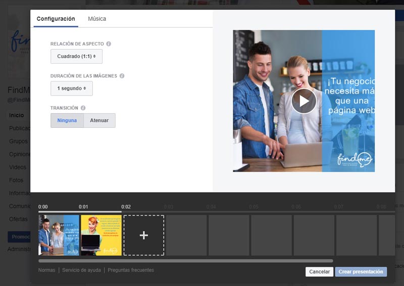The height and width of the screenshot is (286, 404).
Task: Click the Crear presentación button
Action: tap(361, 271)
